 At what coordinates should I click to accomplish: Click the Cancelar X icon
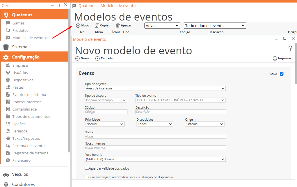(98, 58)
